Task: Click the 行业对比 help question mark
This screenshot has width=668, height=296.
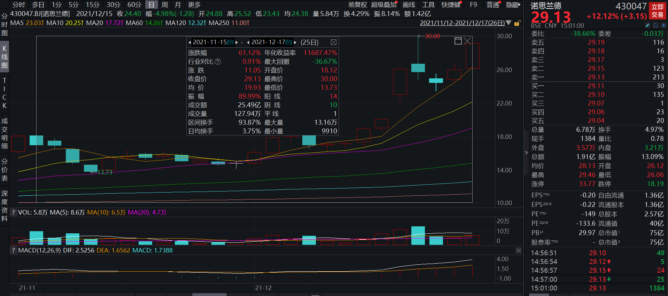Action: coord(218,62)
